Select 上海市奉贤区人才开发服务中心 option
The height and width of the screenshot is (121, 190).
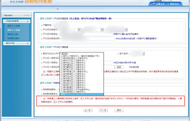pos(82,90)
